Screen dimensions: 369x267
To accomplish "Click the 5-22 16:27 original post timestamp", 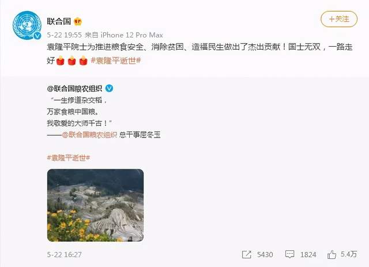I will pos(64,254).
